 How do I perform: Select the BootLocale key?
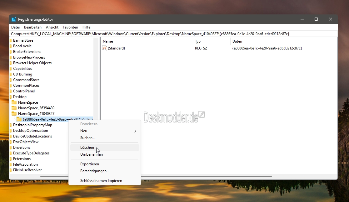22,46
